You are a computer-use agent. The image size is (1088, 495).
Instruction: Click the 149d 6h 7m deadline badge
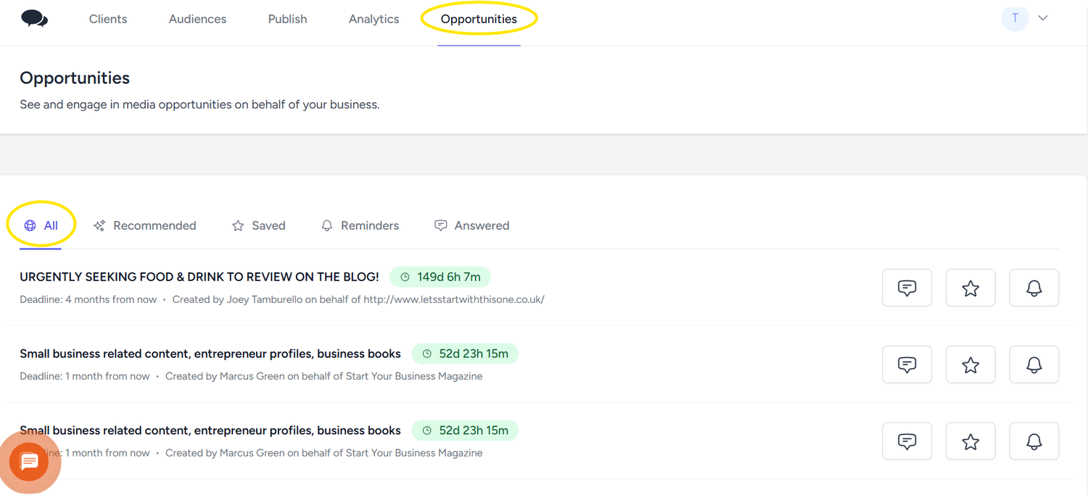[x=440, y=277]
